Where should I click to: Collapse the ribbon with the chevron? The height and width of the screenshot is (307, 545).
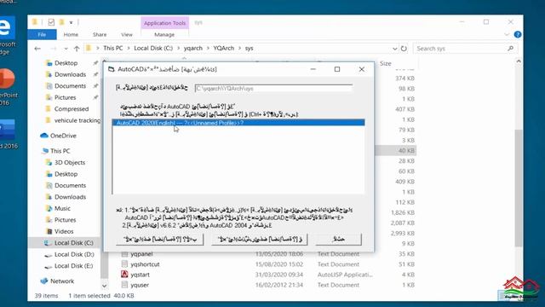click(507, 34)
